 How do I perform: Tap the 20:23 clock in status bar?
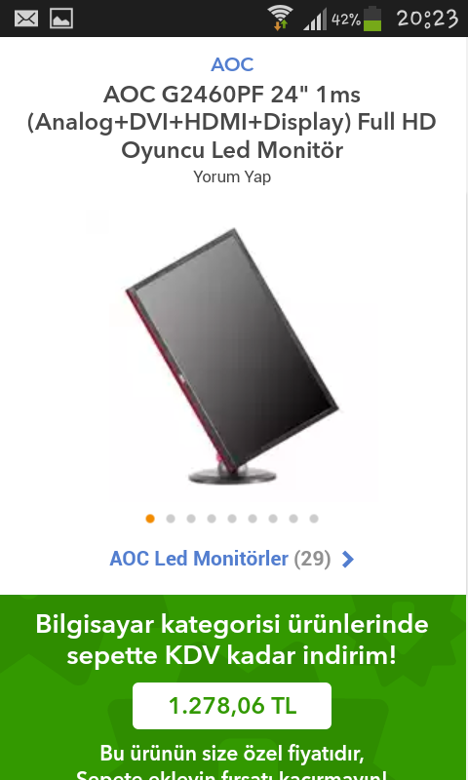427,19
